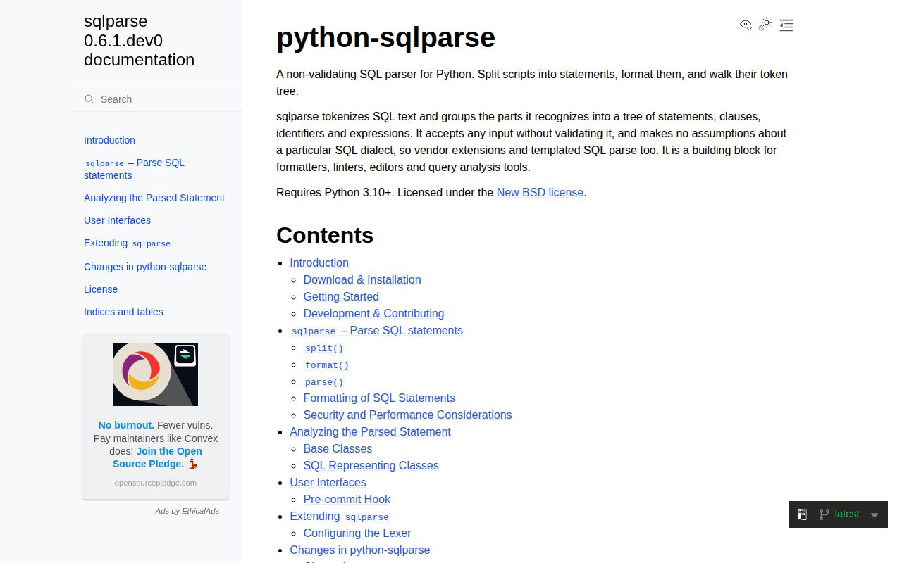The width and height of the screenshot is (902, 563).
Task: Open Base Classes link
Action: pos(338,448)
